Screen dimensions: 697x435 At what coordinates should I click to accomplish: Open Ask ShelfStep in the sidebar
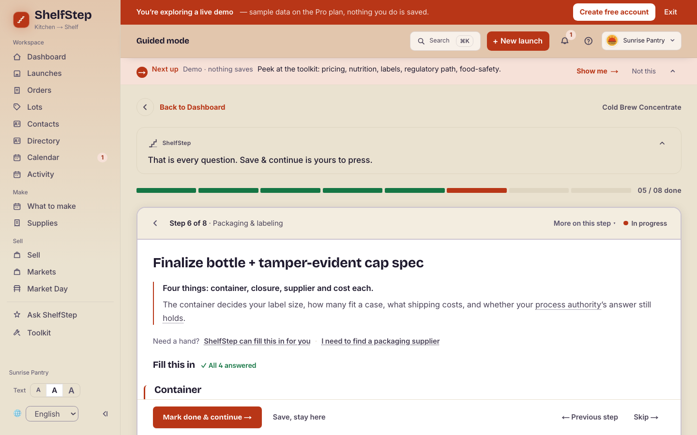coord(60,315)
